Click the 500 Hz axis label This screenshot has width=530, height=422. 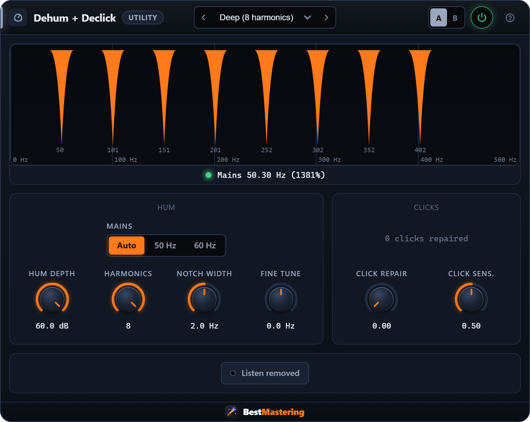[505, 159]
